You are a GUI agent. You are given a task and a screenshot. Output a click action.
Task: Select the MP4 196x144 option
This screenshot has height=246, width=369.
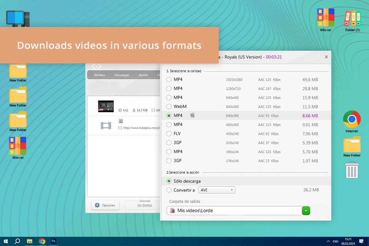pos(169,151)
